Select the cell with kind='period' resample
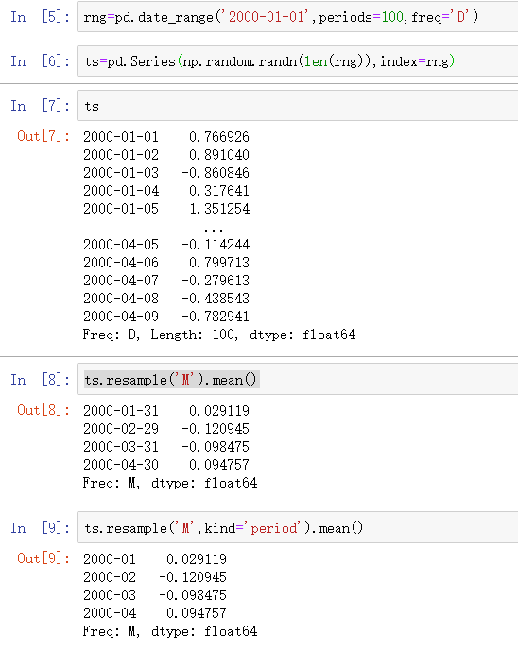 click(x=298, y=527)
